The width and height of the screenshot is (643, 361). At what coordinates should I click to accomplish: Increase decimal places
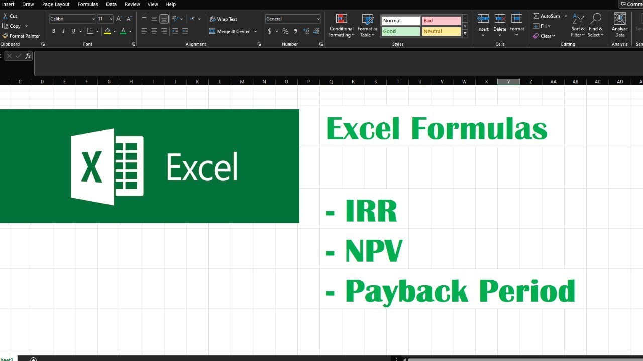pyautogui.click(x=306, y=31)
